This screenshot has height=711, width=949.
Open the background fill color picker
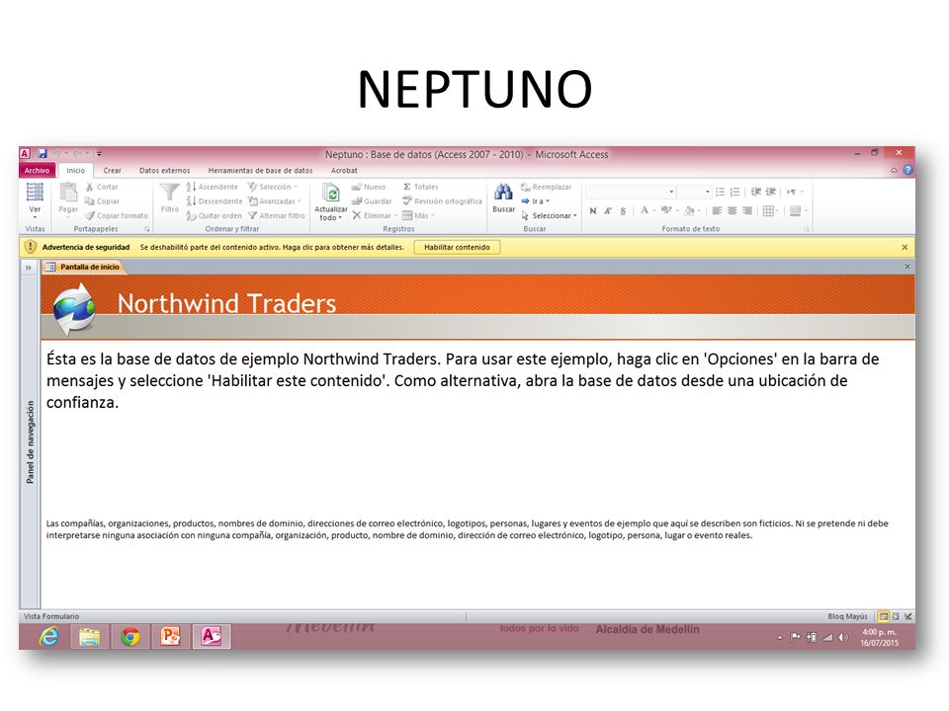pyautogui.click(x=692, y=210)
